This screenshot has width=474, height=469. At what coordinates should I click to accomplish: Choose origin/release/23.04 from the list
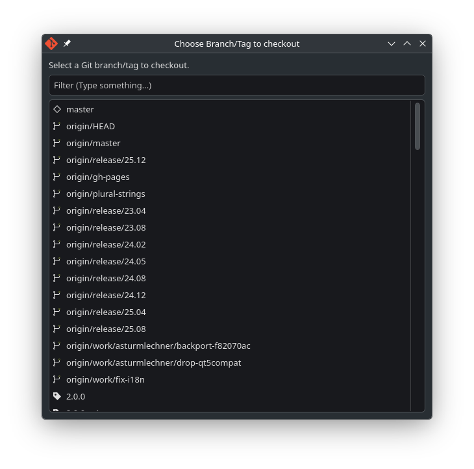point(106,210)
